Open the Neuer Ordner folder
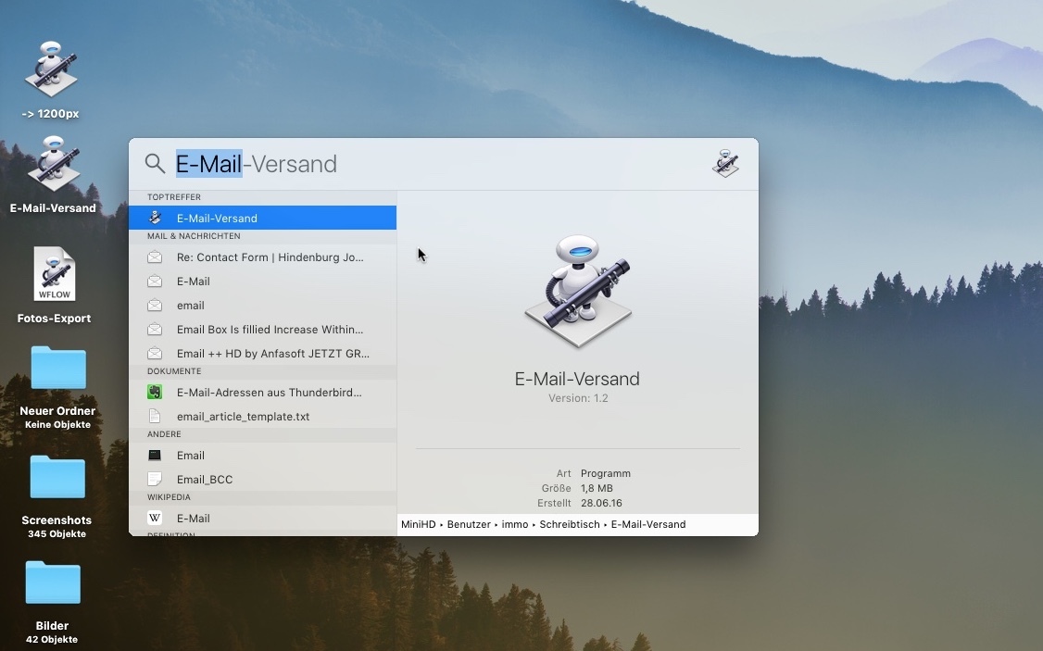1043x651 pixels. [58, 368]
